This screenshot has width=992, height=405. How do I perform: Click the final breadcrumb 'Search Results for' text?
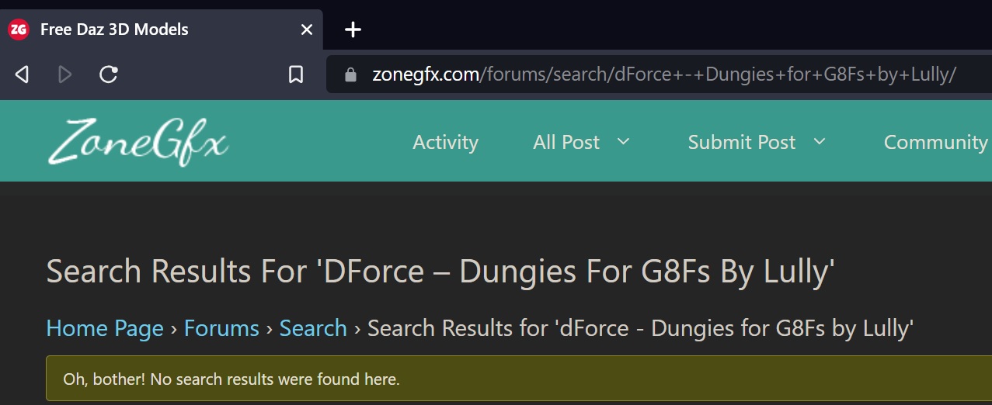click(641, 328)
